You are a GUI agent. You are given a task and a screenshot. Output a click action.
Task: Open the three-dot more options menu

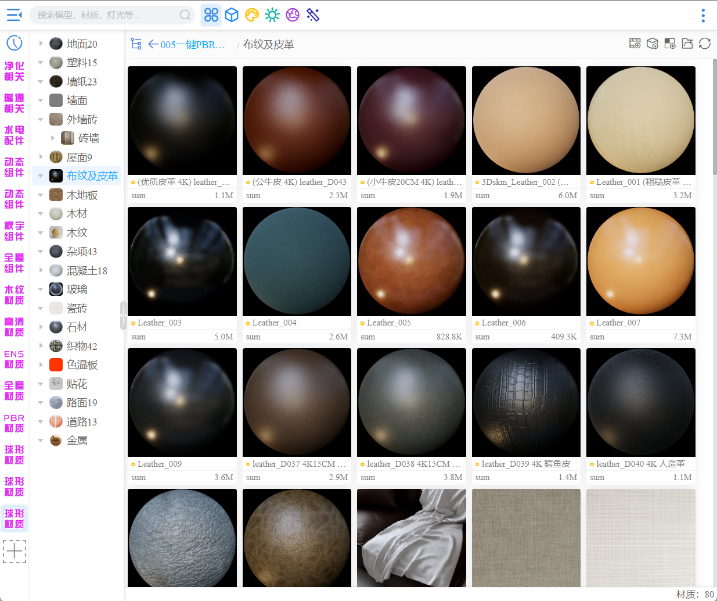[x=702, y=15]
